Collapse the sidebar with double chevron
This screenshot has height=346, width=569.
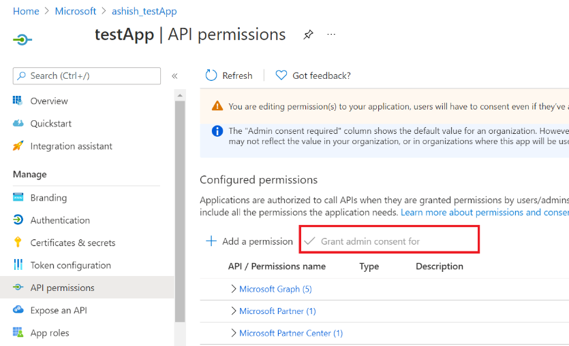pyautogui.click(x=174, y=76)
